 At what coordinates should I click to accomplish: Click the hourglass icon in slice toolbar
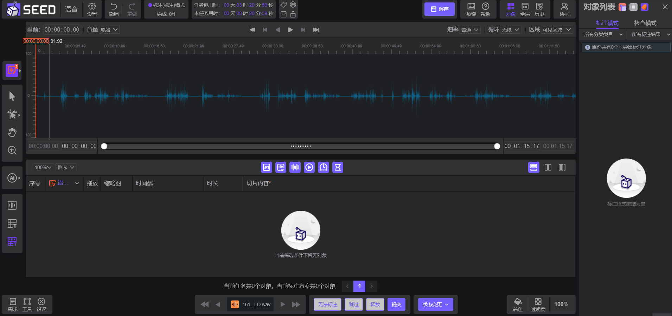(338, 168)
